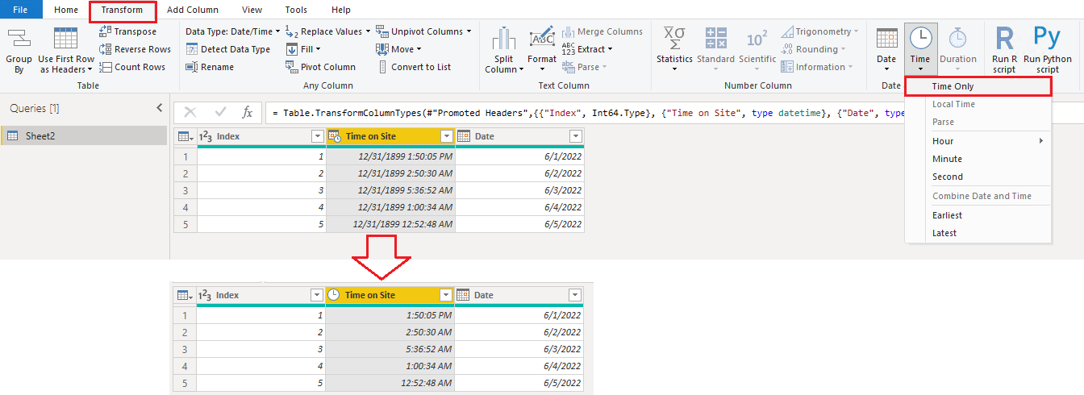Rename the selected column
The height and width of the screenshot is (395, 1084).
tap(210, 67)
